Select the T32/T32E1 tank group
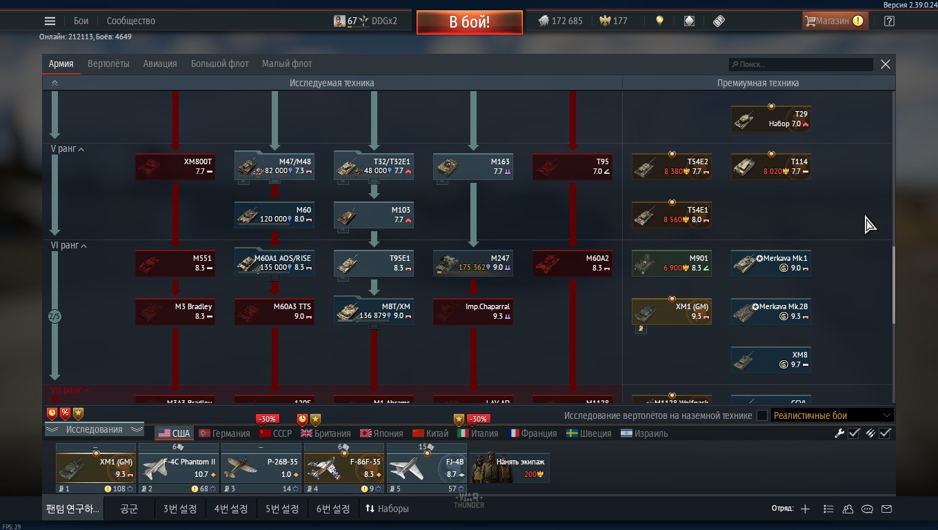The width and height of the screenshot is (938, 530). 374,167
